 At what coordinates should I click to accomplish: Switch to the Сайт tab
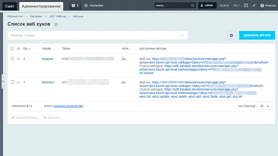(10, 6)
